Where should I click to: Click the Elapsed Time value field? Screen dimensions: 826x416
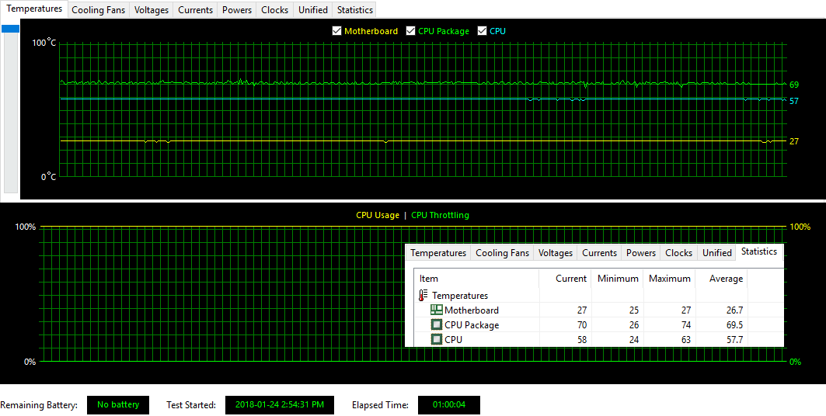(448, 405)
